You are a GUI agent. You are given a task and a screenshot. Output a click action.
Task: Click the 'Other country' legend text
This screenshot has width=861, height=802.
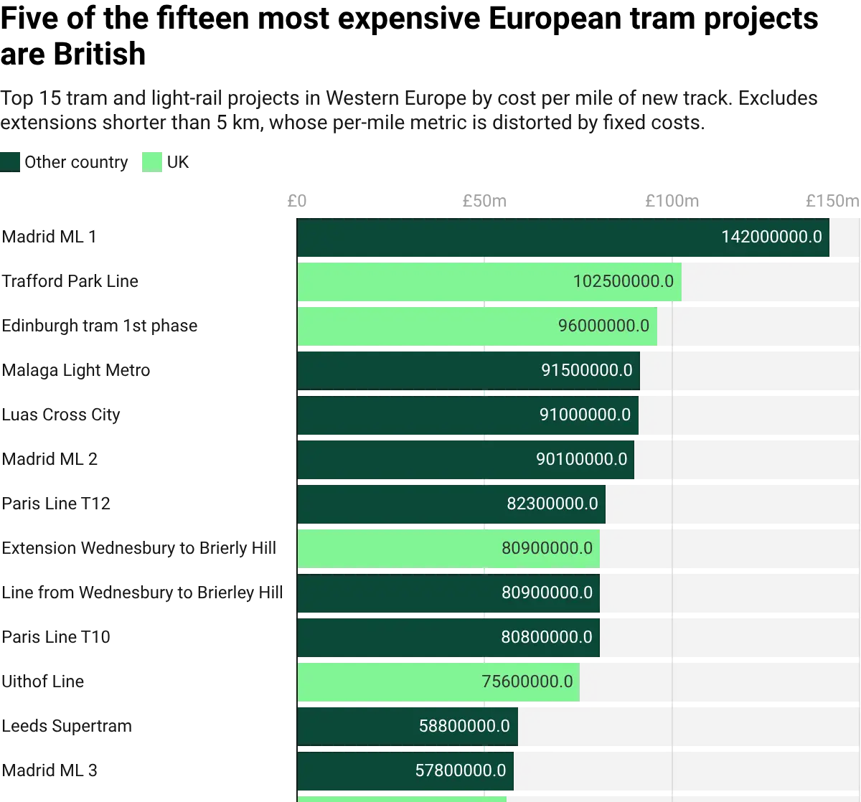click(x=76, y=162)
